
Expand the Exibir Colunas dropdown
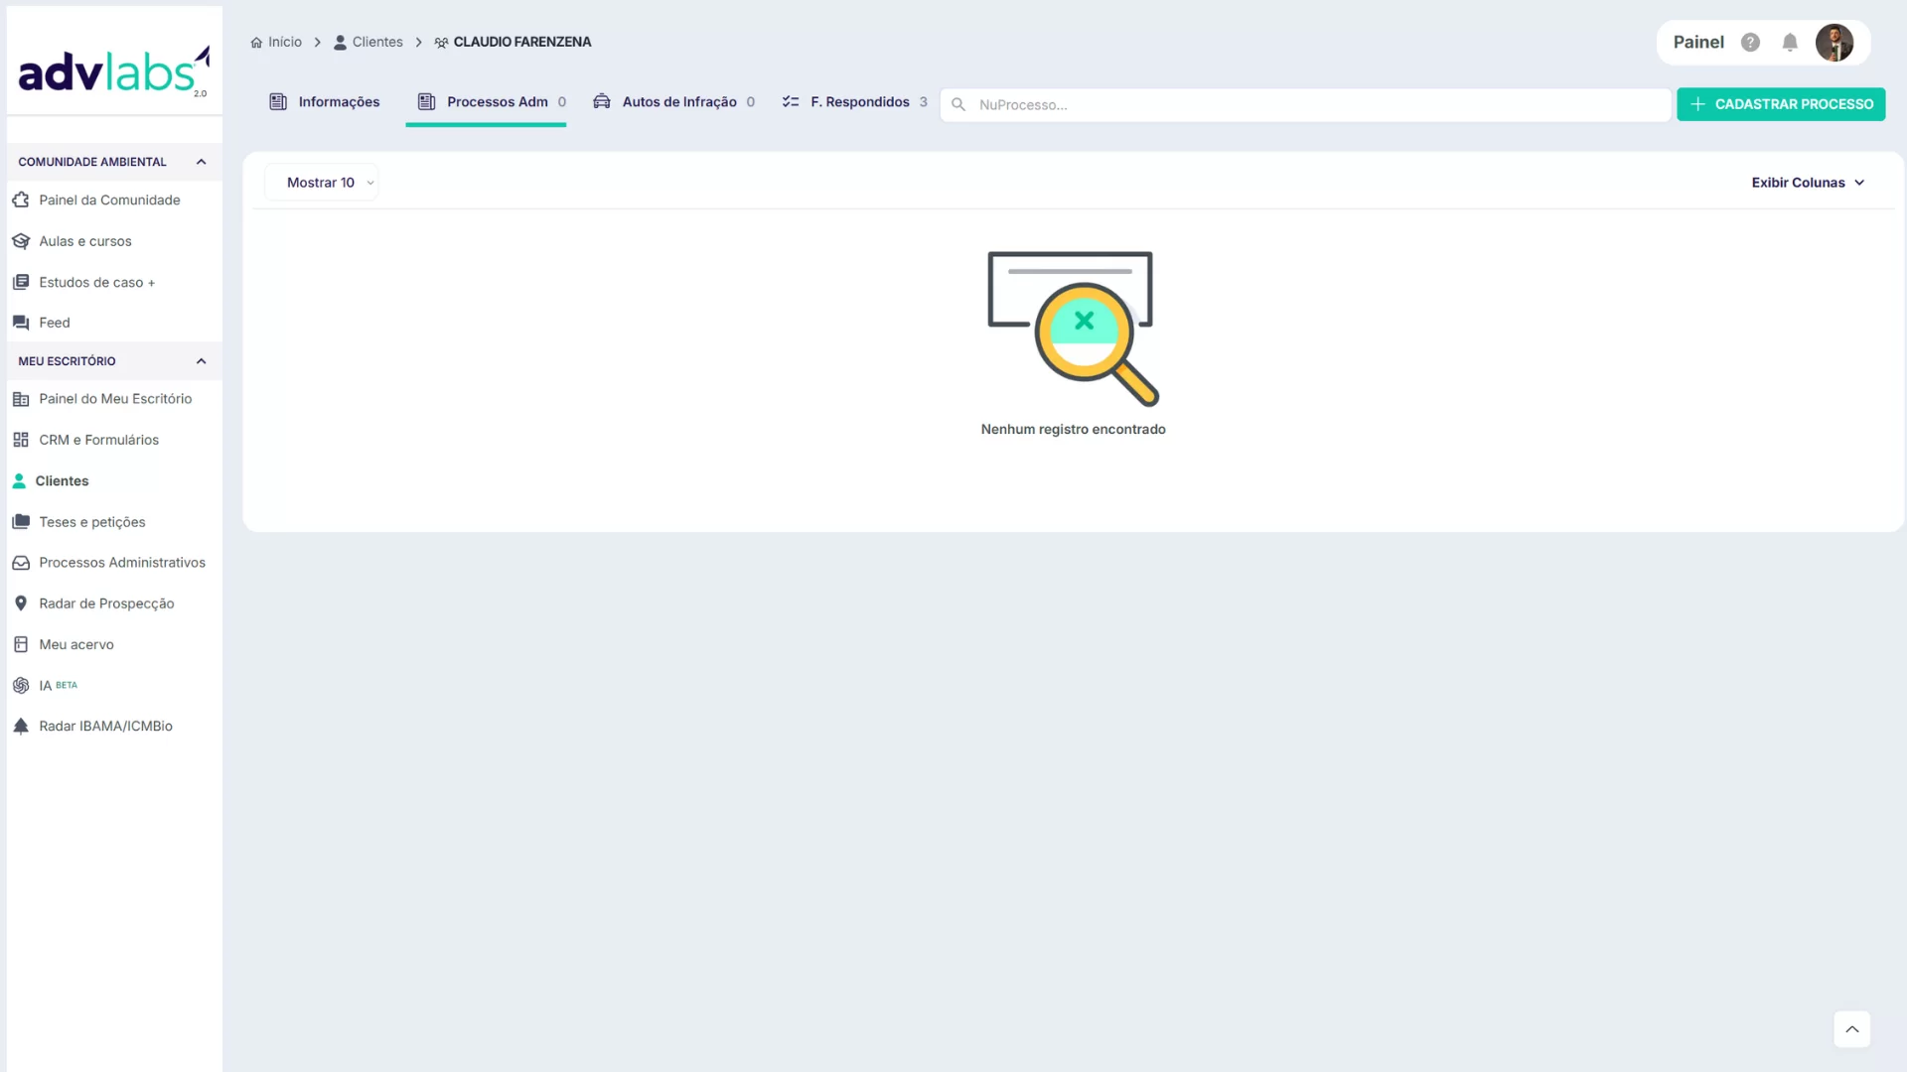point(1808,183)
